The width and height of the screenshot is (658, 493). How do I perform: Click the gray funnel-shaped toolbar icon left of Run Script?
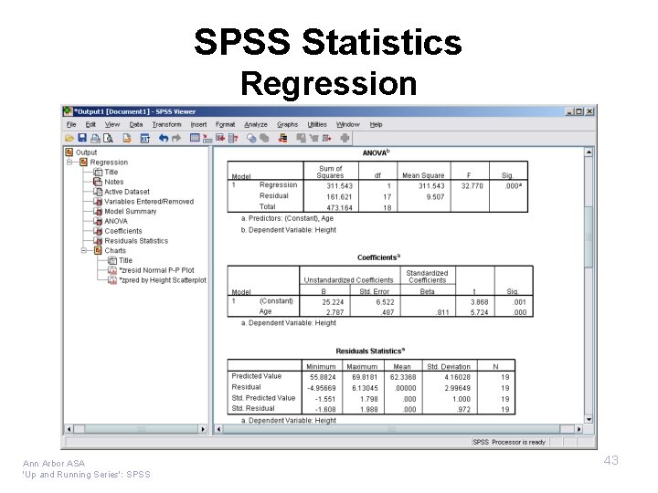pos(313,138)
